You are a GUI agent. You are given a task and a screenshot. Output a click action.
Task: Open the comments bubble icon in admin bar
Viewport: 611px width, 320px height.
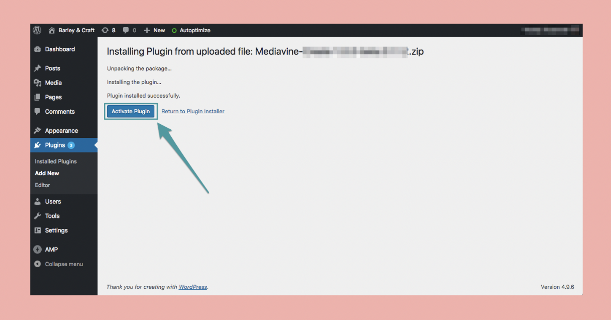126,30
